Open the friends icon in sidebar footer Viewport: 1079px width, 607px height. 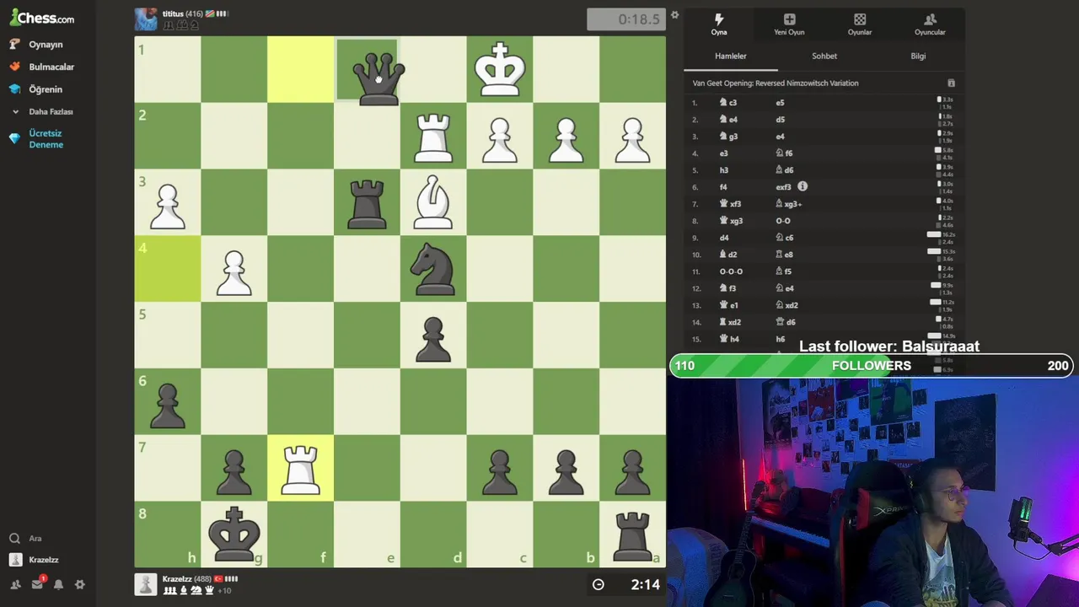15,584
